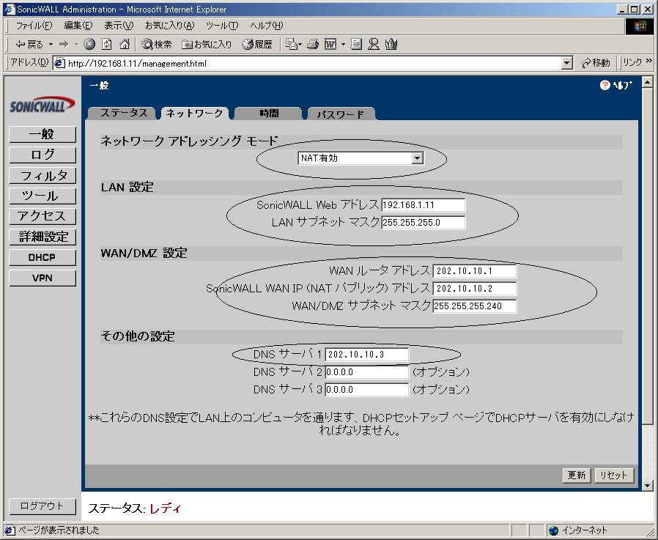This screenshot has width=658, height=540.
Task: Click the 詳細設定 sidebar button
Action: [x=42, y=237]
